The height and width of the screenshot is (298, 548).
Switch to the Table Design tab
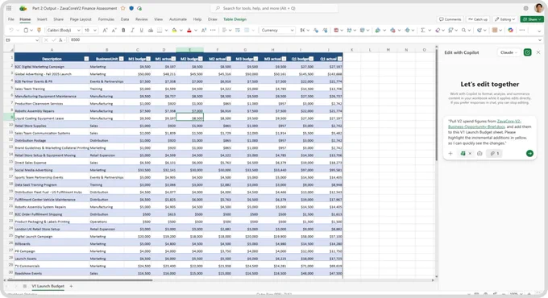click(x=235, y=19)
